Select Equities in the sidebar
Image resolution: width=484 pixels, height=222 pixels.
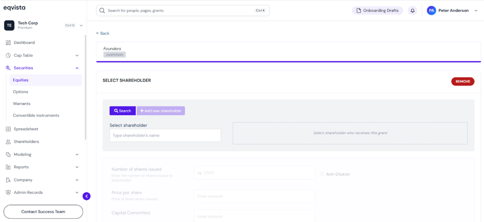click(46, 80)
